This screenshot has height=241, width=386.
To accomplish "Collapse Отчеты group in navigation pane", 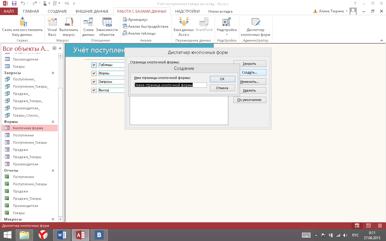I will coord(53,171).
